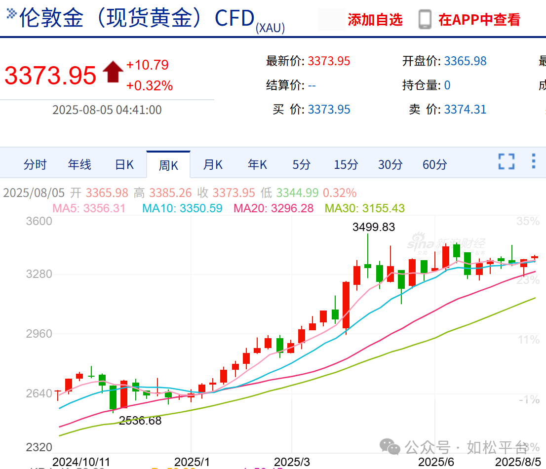The width and height of the screenshot is (546, 469).
Task: Click the 2024/10/11 date axis label
Action: (x=81, y=462)
